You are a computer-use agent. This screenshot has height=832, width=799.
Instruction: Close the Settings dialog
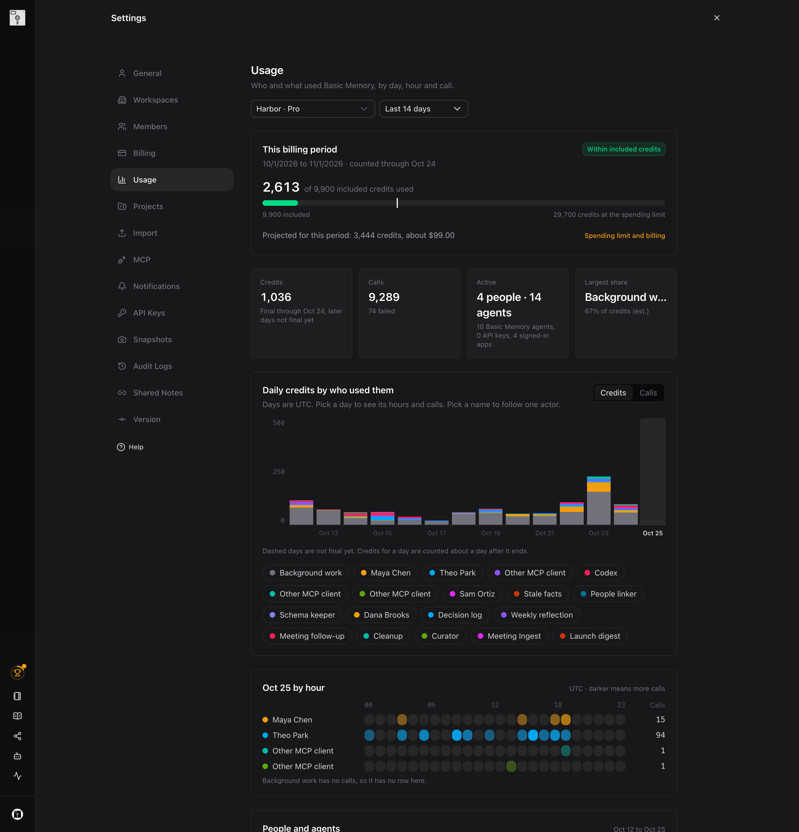point(717,18)
